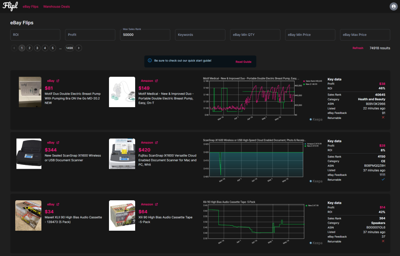Viewport: 400px width, 256px height.
Task: Click the 46% ROI value
Action: tap(382, 88)
